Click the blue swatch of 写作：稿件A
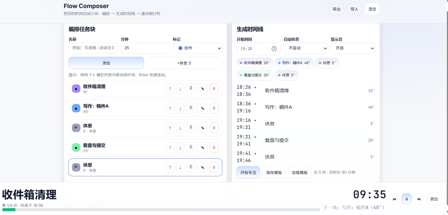448x215 pixels. (x=76, y=109)
